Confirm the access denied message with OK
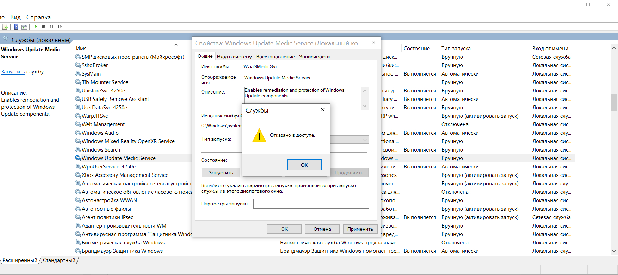Image resolution: width=618 pixels, height=275 pixels. tap(304, 165)
